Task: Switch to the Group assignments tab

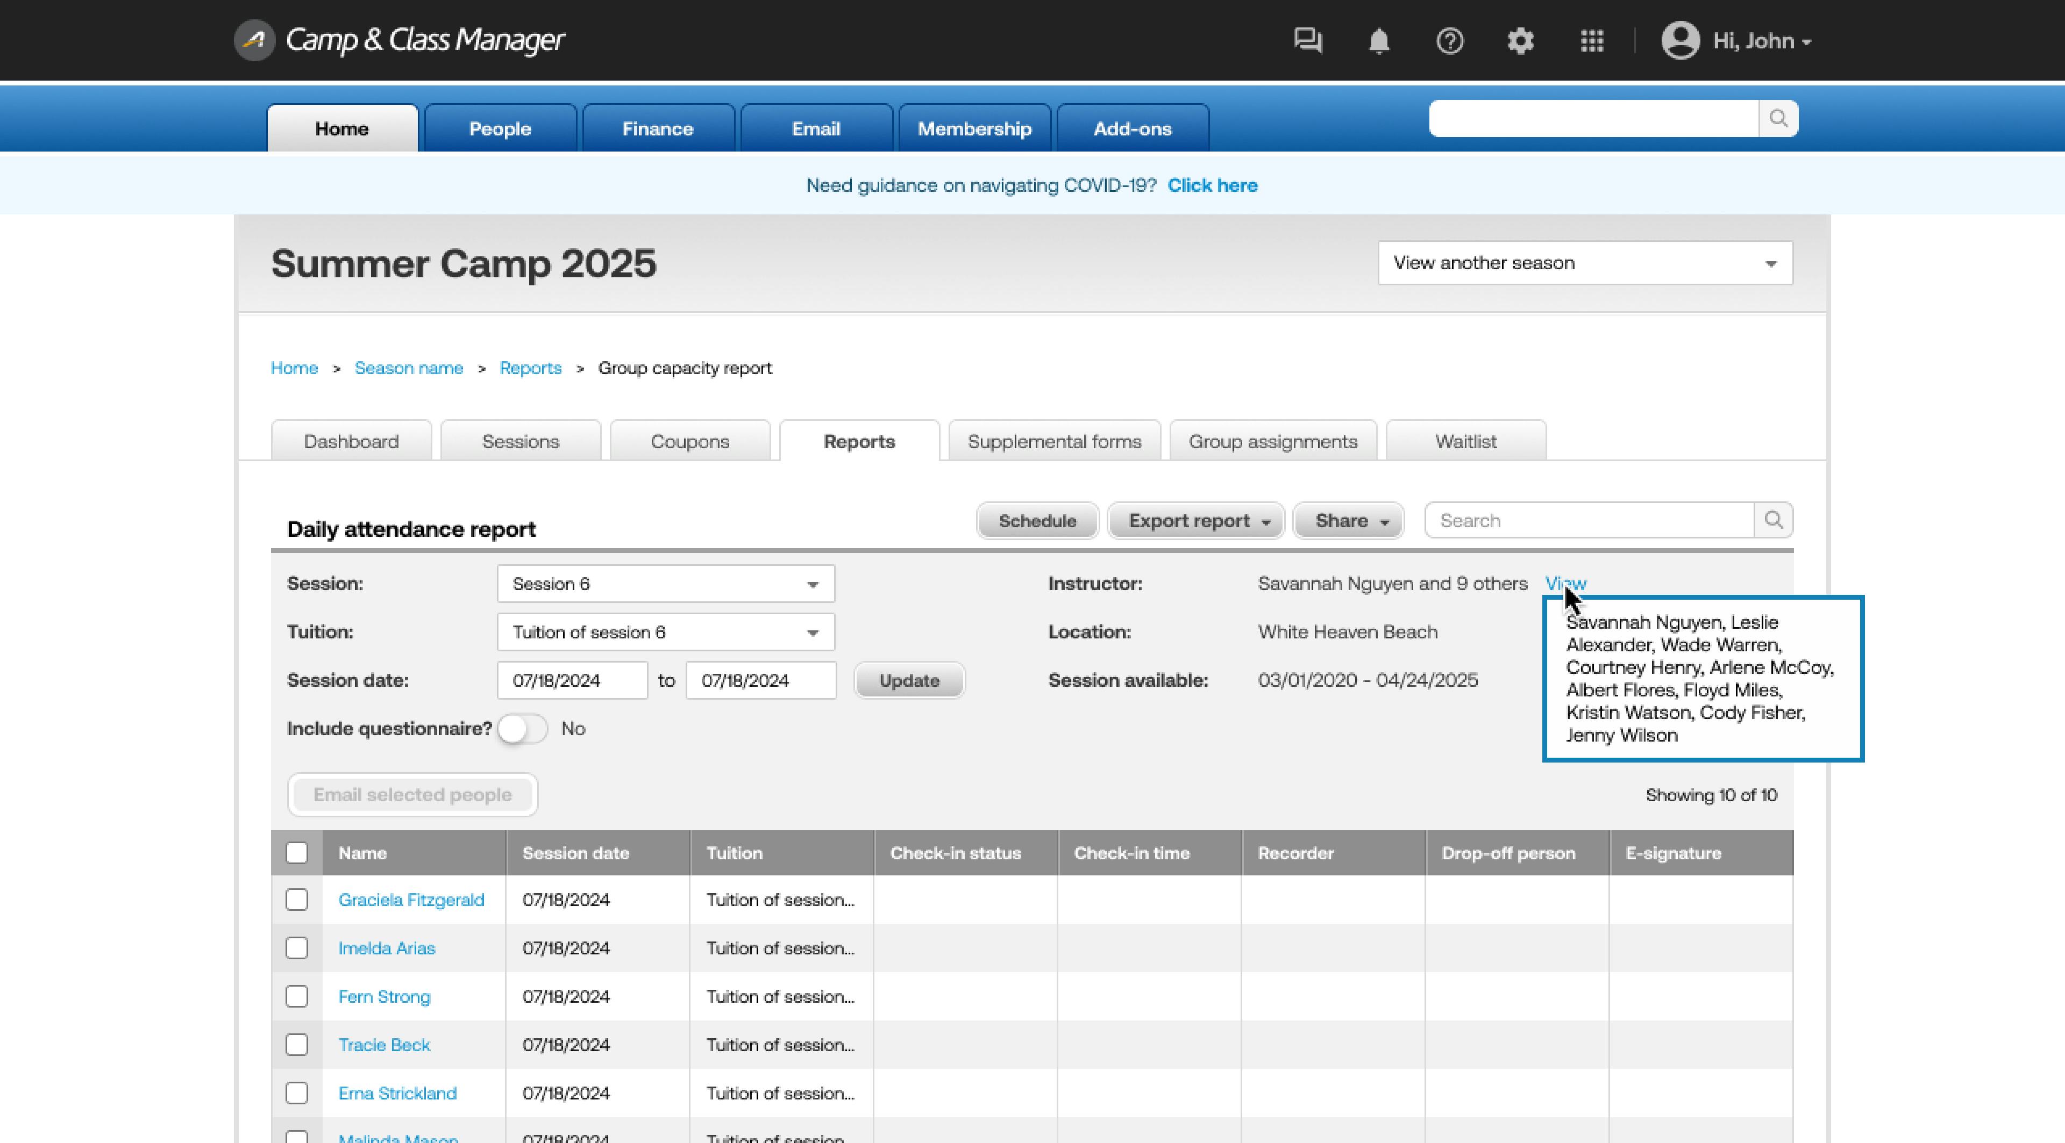Action: [x=1272, y=441]
